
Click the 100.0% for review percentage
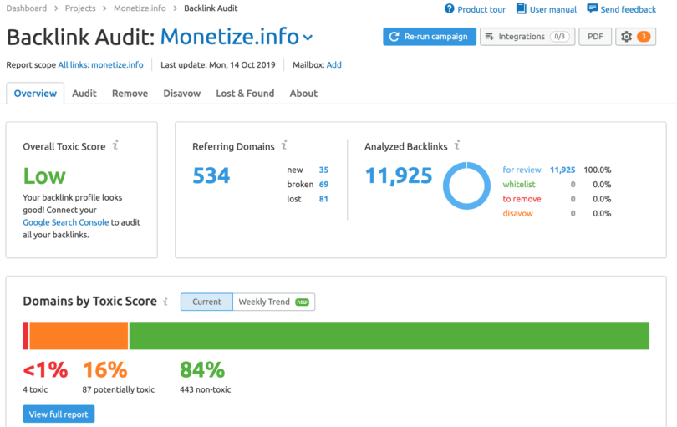coord(598,170)
